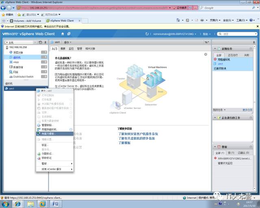Open the Windows Start menu

point(5,204)
